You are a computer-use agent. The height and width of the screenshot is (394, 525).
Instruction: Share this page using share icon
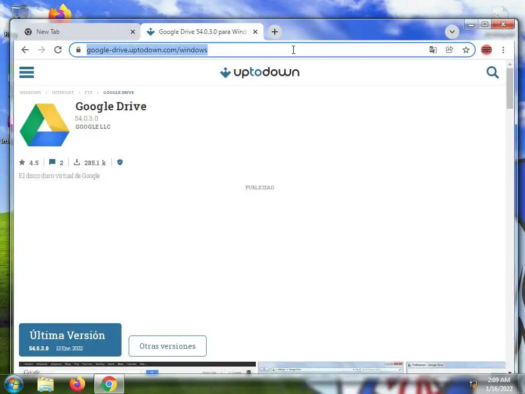449,50
